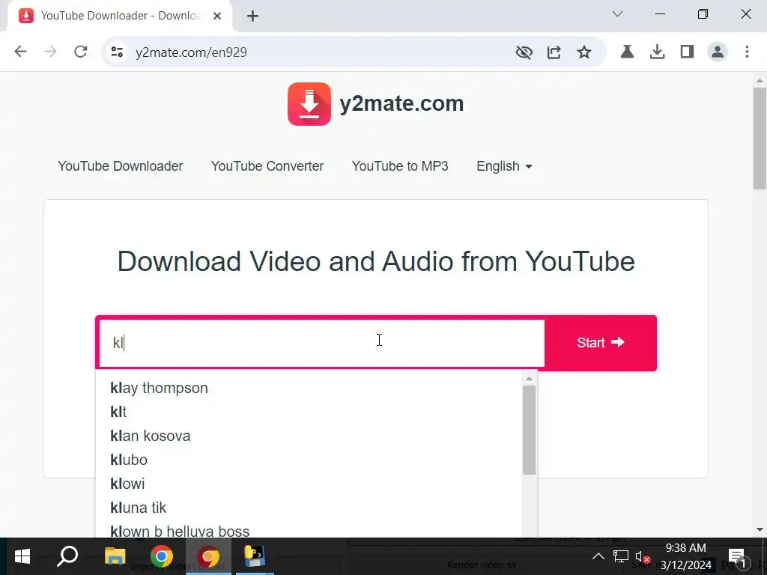Open YouTube Downloader nav link
The width and height of the screenshot is (767, 575).
[x=121, y=166]
